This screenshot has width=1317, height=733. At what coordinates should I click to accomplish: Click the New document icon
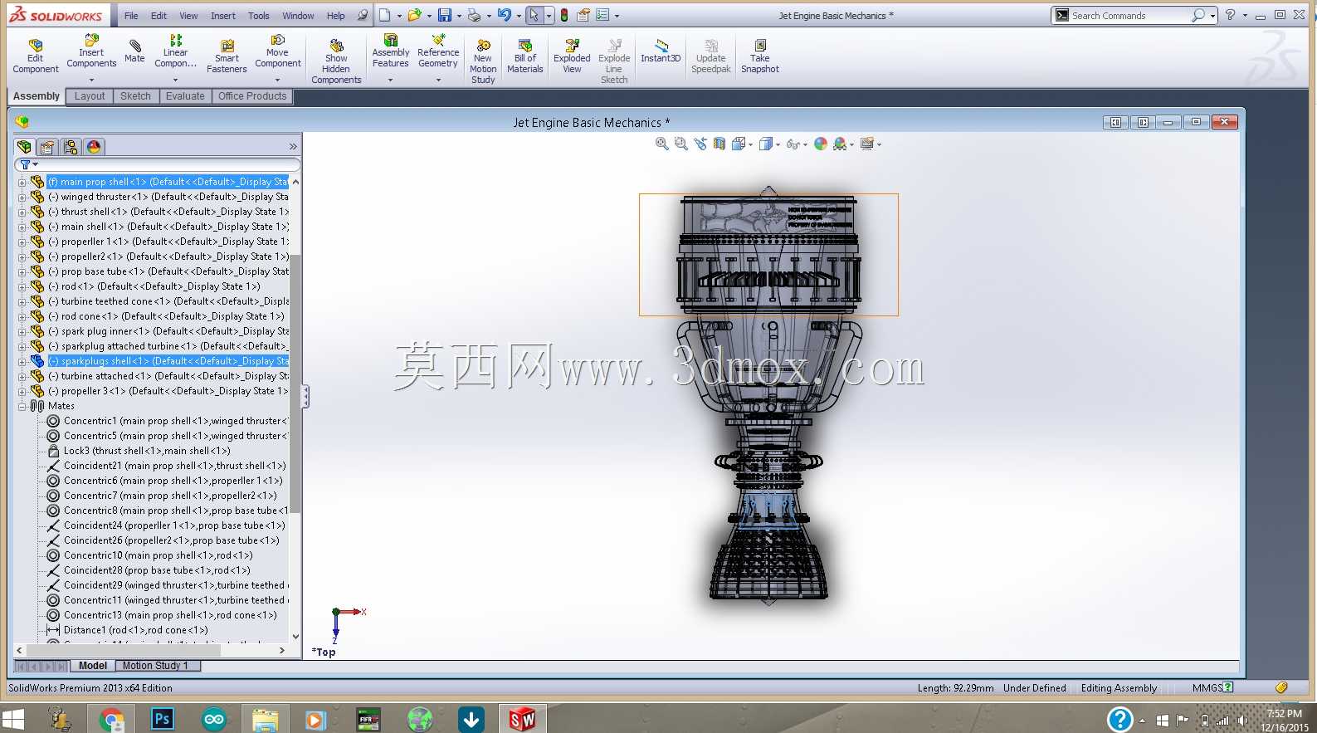384,15
